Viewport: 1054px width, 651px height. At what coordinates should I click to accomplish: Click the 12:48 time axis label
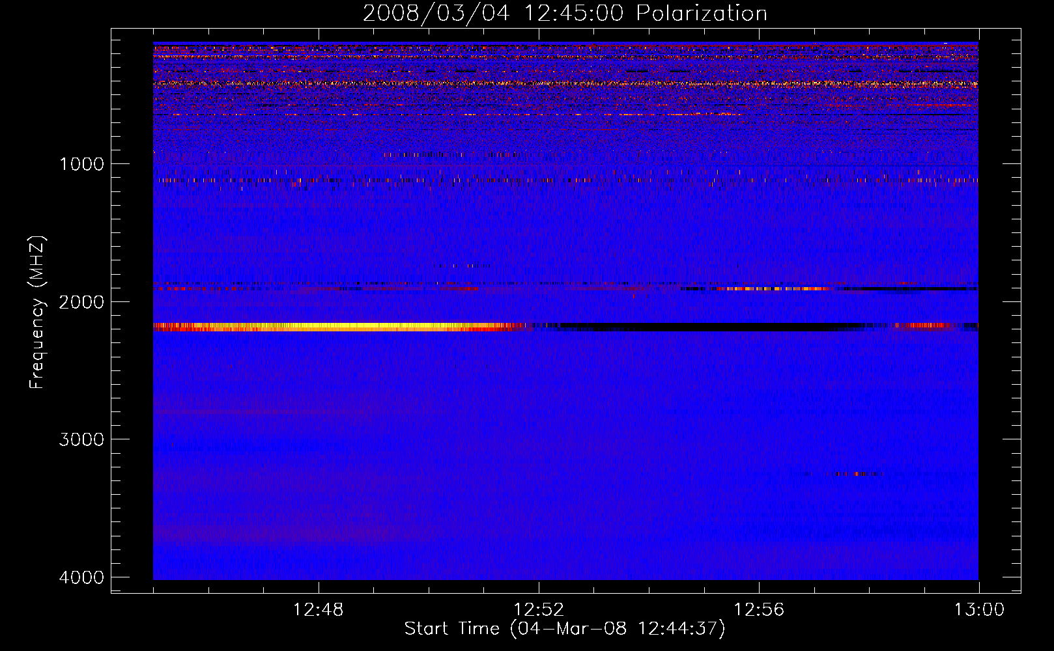coord(319,610)
